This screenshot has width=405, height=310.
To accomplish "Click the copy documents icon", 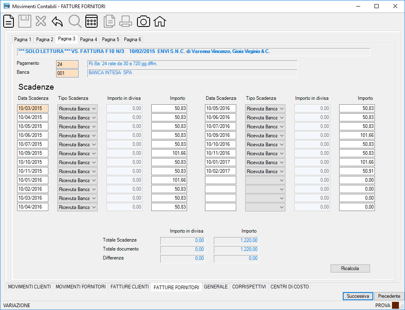I will pyautogui.click(x=109, y=21).
